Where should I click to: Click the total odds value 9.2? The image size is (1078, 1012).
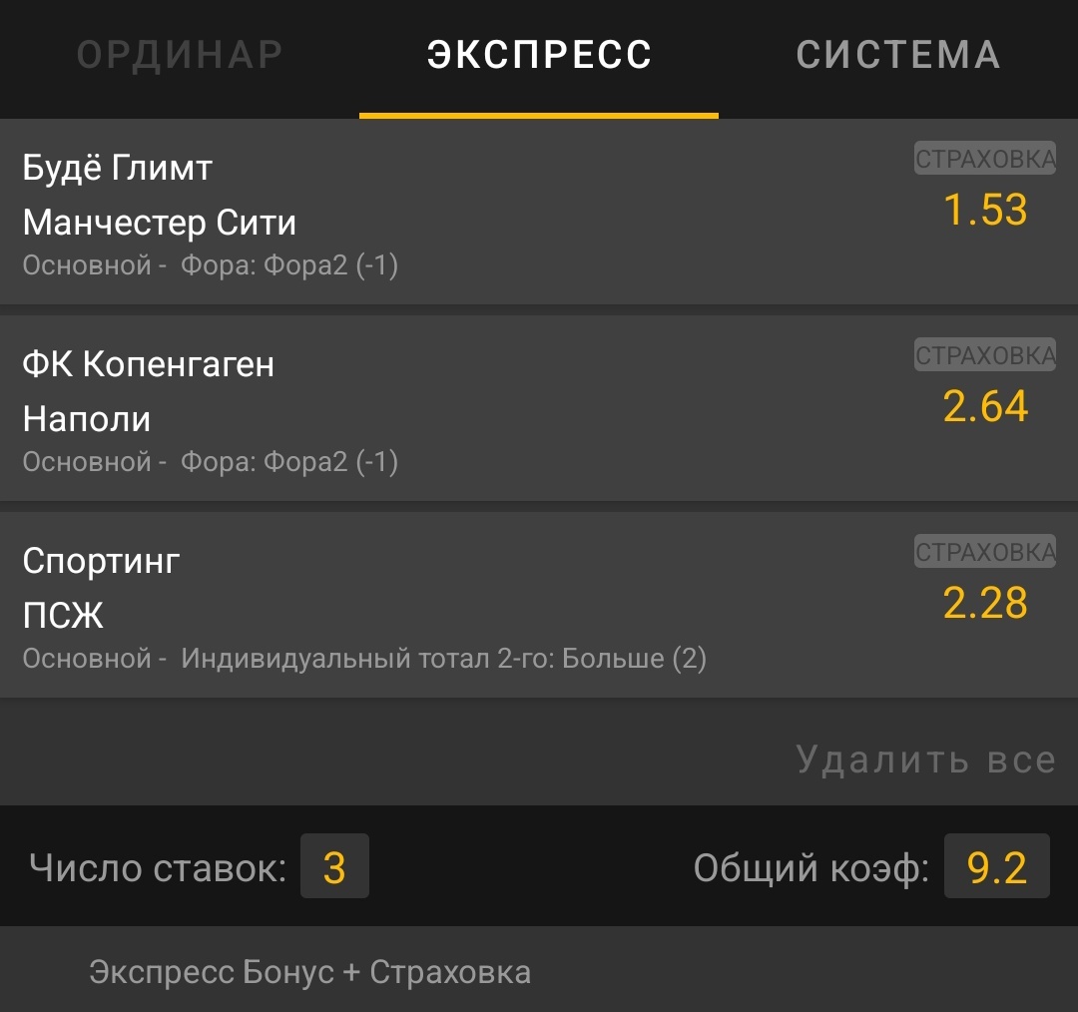[x=996, y=866]
